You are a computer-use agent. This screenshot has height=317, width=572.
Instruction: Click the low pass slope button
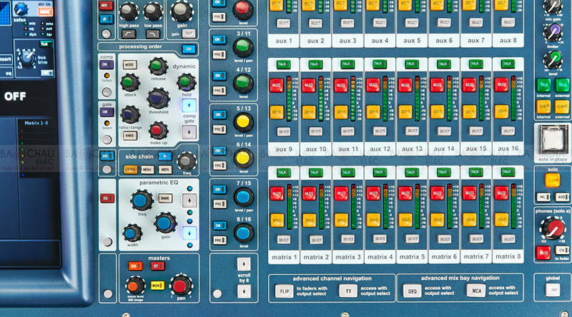tap(152, 34)
